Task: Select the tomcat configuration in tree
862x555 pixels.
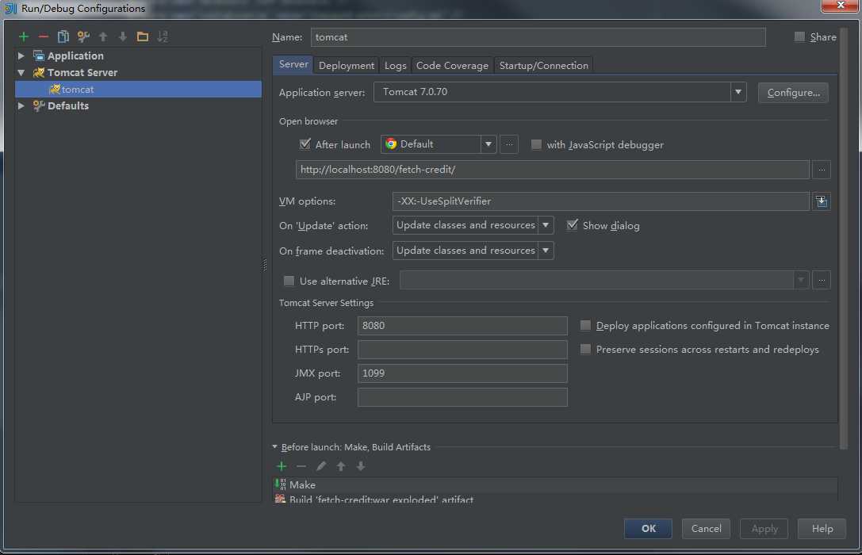Action: click(x=78, y=90)
